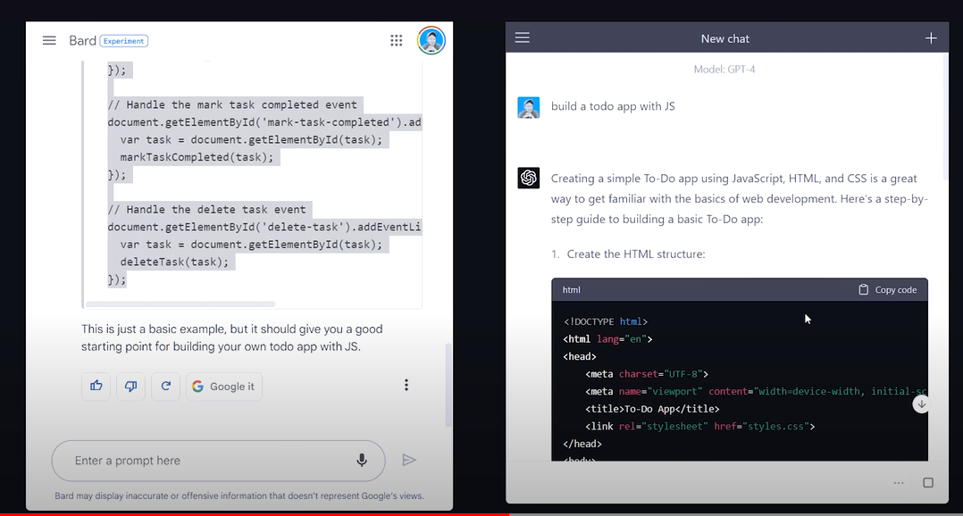Click scroll-to-bottom arrow in ChatGPT
Screen dimensions: 963x516
click(x=921, y=404)
